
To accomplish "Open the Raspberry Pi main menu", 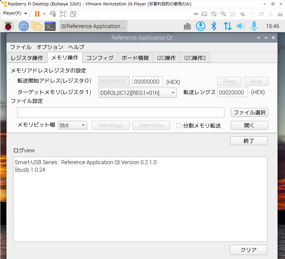I will pos(8,26).
